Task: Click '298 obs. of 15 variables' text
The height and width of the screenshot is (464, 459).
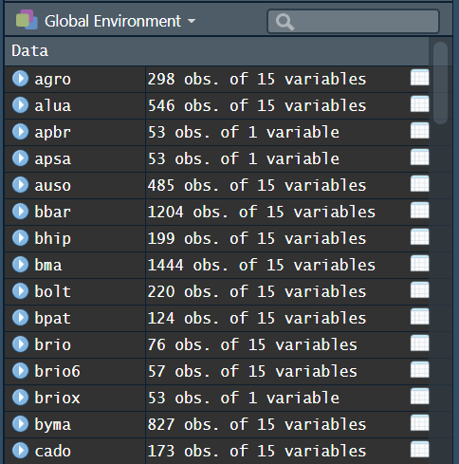Action: (x=257, y=79)
